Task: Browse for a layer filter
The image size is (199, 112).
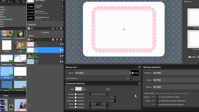Action: (135, 73)
